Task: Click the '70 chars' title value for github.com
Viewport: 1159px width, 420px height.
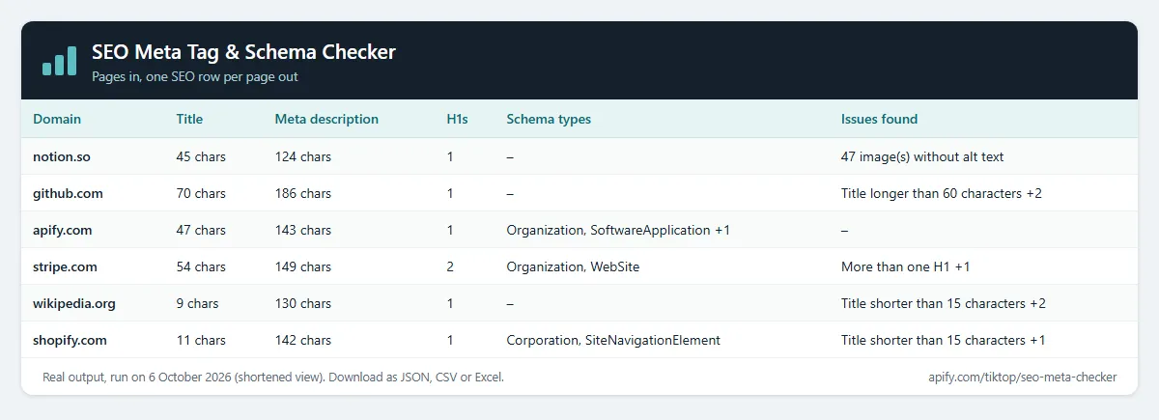Action: [x=201, y=193]
